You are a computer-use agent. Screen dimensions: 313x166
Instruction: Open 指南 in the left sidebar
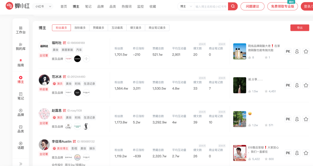(20, 63)
